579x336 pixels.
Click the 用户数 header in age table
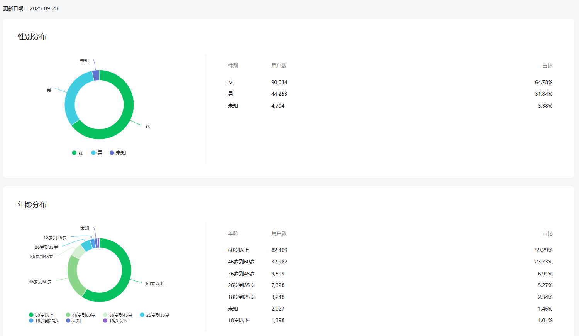click(x=279, y=233)
